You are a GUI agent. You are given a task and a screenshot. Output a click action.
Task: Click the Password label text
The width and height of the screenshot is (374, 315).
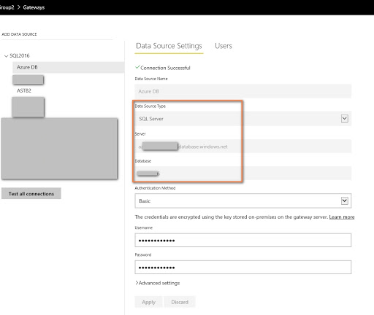tap(143, 254)
